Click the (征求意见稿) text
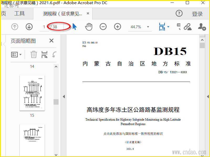Viewport: 210px width, 157px height. [133, 142]
